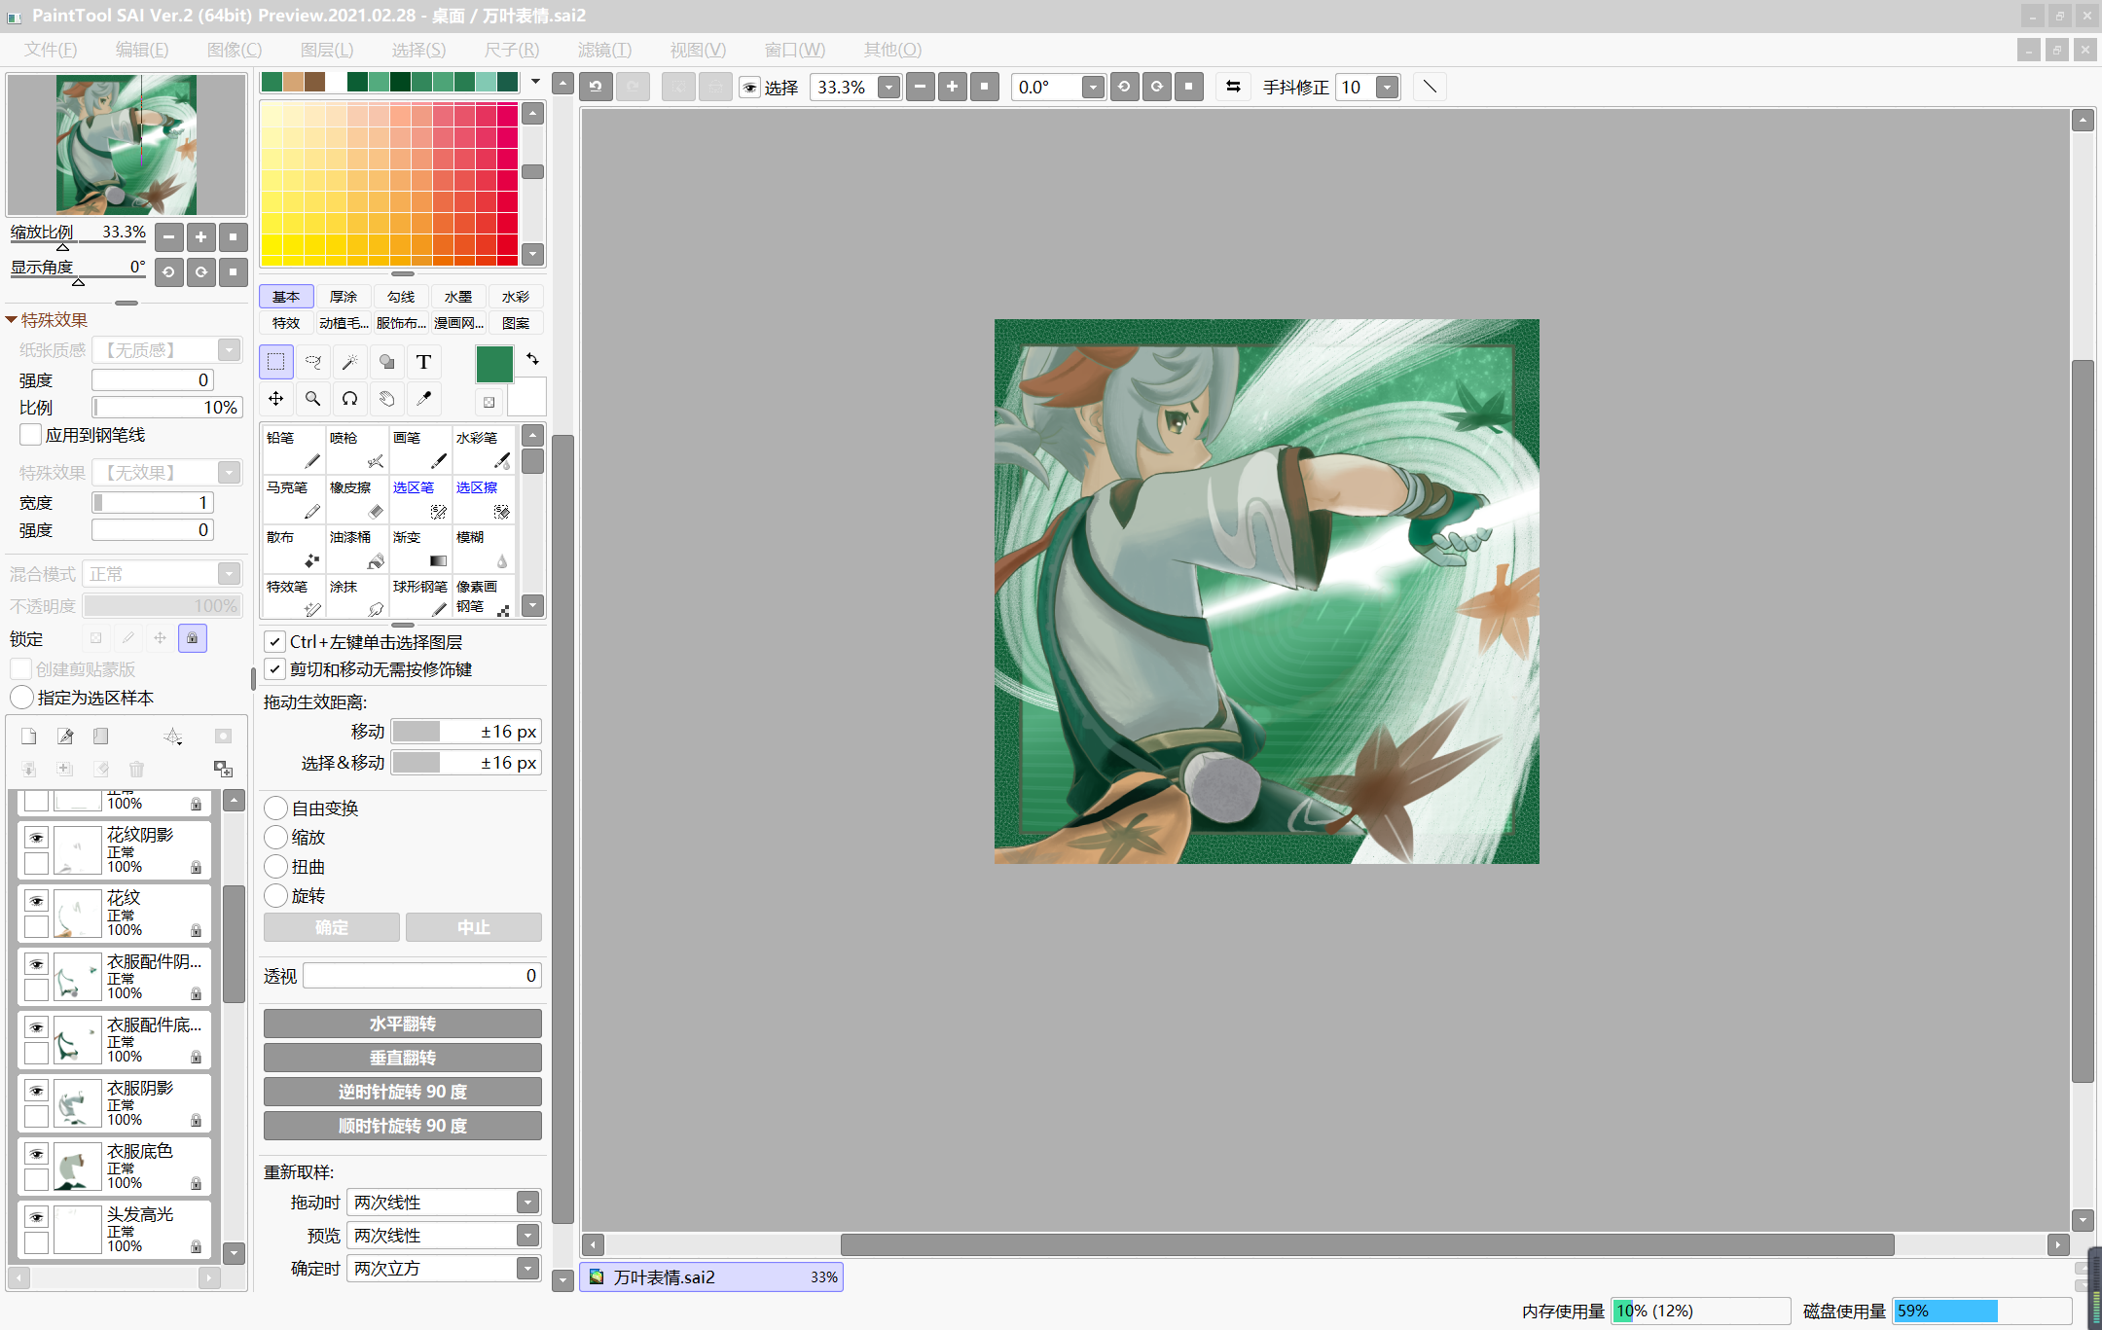Screen dimensions: 2102x1330
Task: Toggle Ctrl+左键单击选择图层 checkbox
Action: coord(275,642)
